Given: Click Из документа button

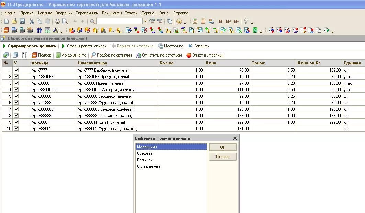Looking at the screenshot, I should (x=71, y=55).
